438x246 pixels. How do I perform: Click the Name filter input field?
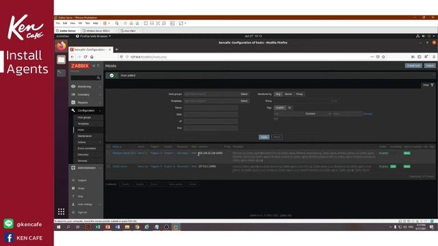tap(211, 108)
